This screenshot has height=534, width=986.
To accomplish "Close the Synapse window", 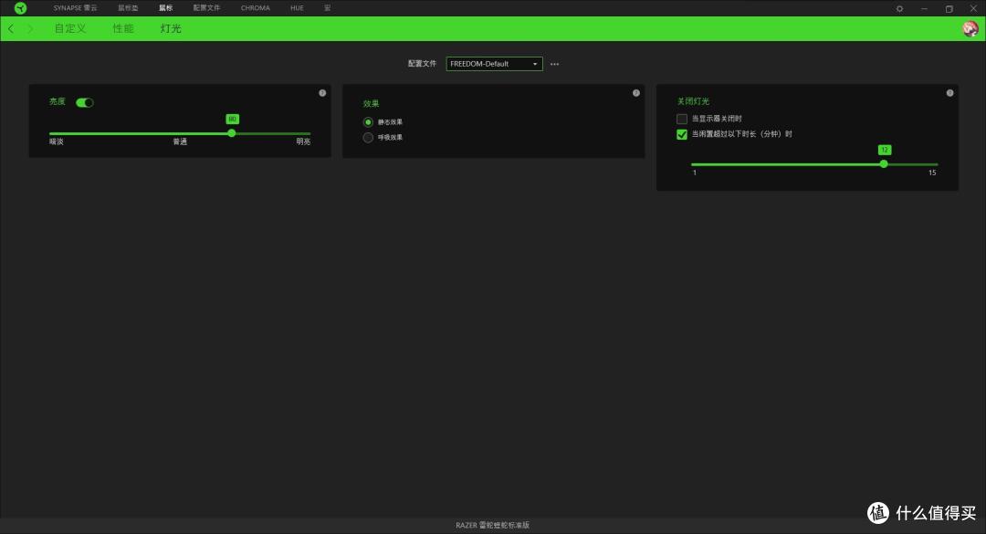I will pyautogui.click(x=973, y=9).
